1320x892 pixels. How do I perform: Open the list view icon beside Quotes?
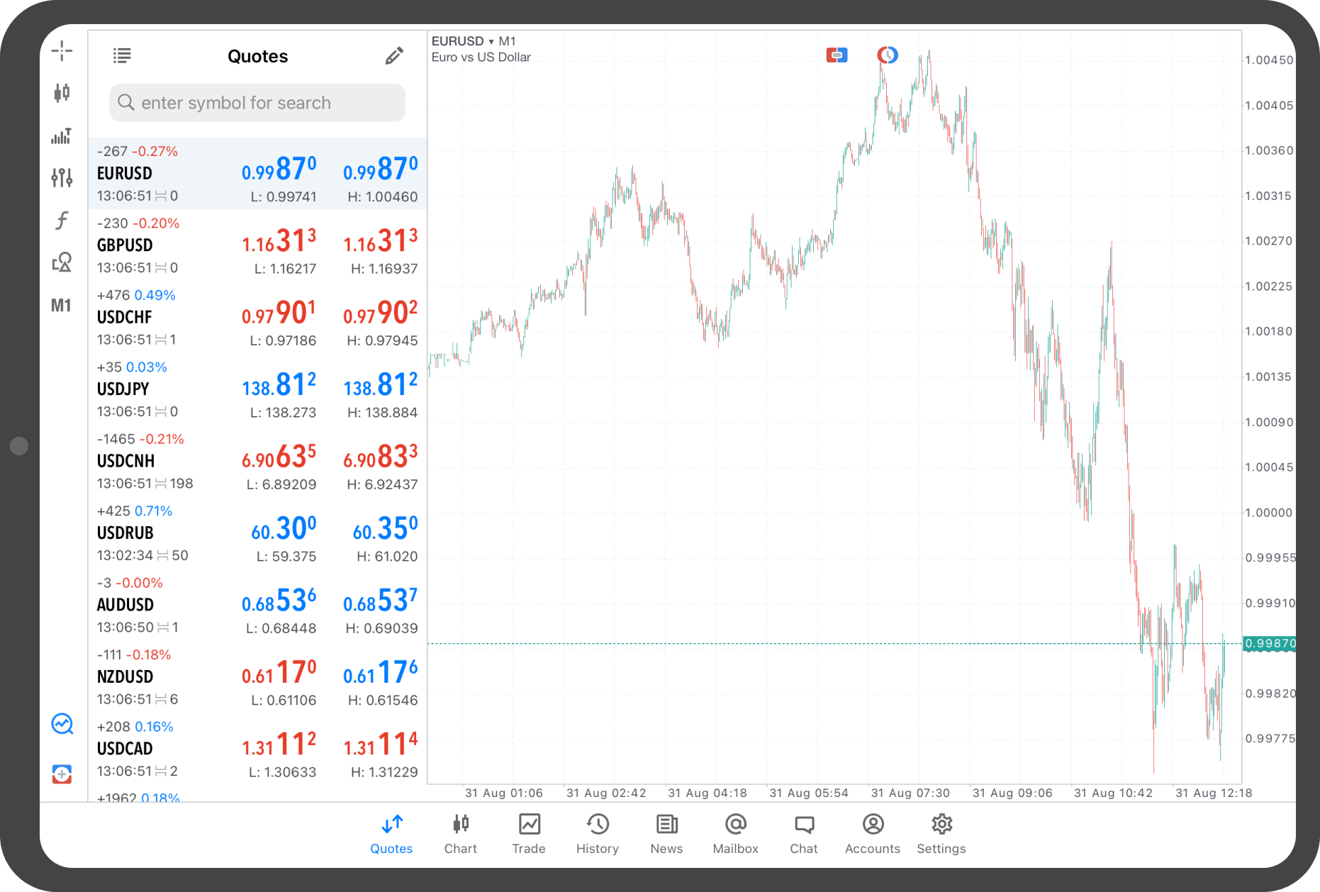tap(122, 56)
